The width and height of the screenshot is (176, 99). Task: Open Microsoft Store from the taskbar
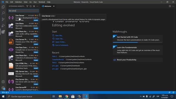tap(73, 97)
